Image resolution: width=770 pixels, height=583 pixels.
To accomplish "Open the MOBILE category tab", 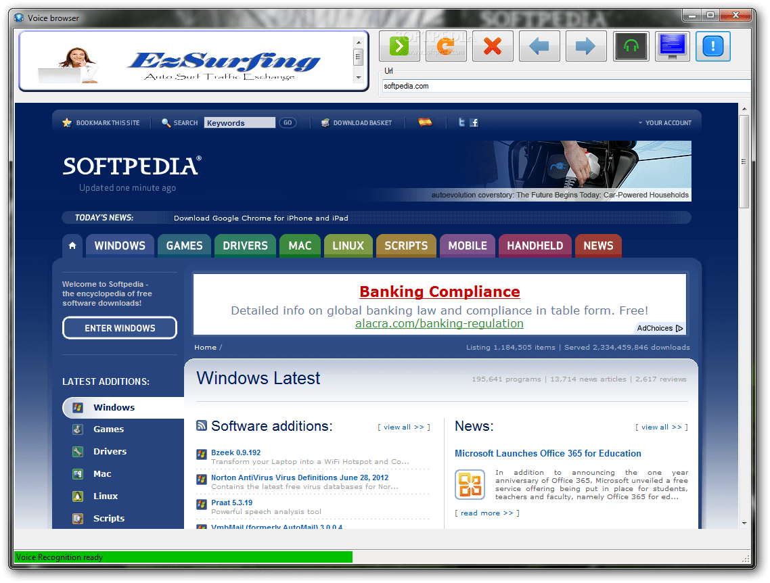I will pyautogui.click(x=468, y=246).
